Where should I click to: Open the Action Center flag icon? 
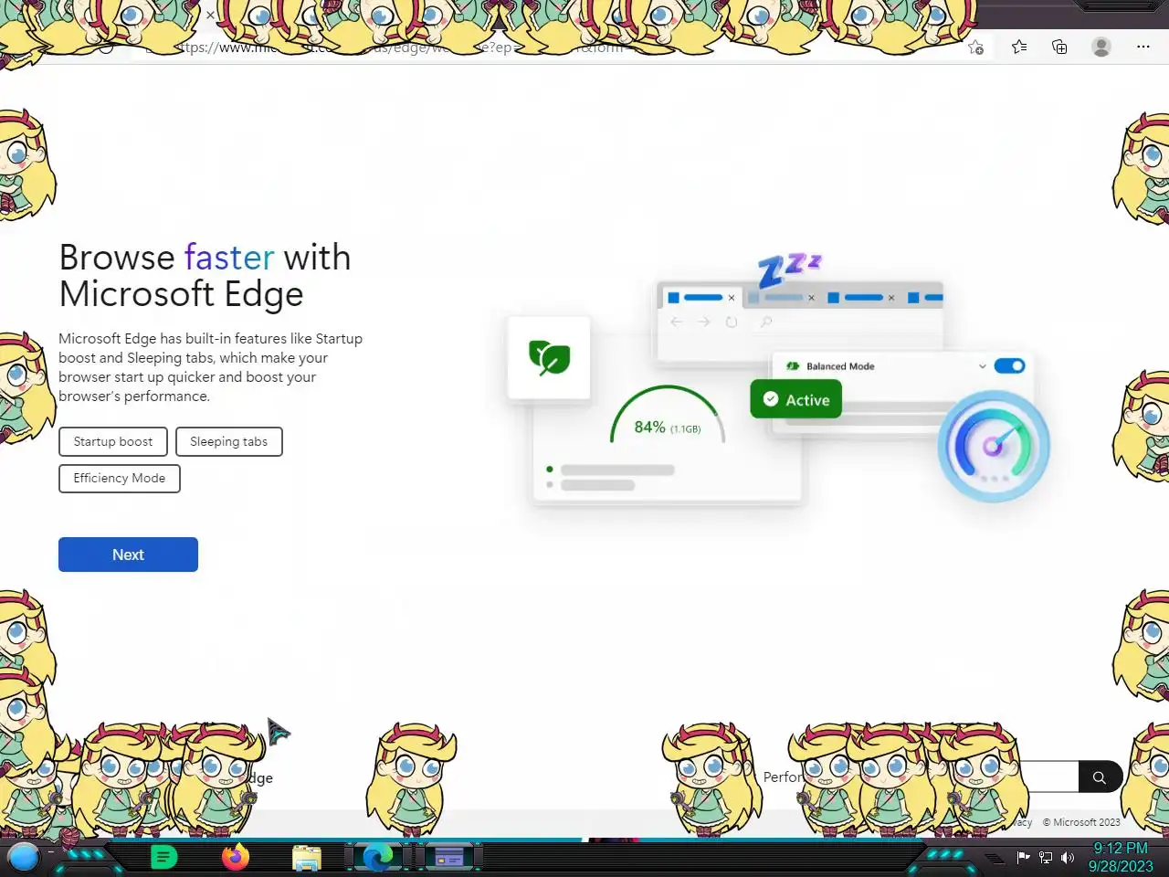[1023, 857]
